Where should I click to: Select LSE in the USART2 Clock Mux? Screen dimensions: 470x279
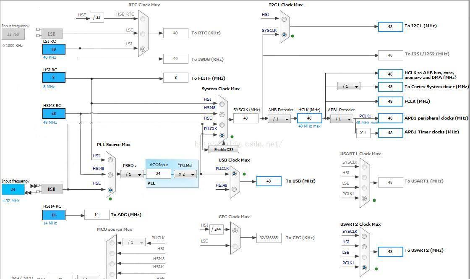364,257
